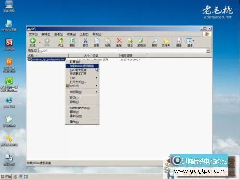This screenshot has width=240, height=180.
Task: Click the Copy To (复制到) toolbar icon
Action: click(142, 41)
